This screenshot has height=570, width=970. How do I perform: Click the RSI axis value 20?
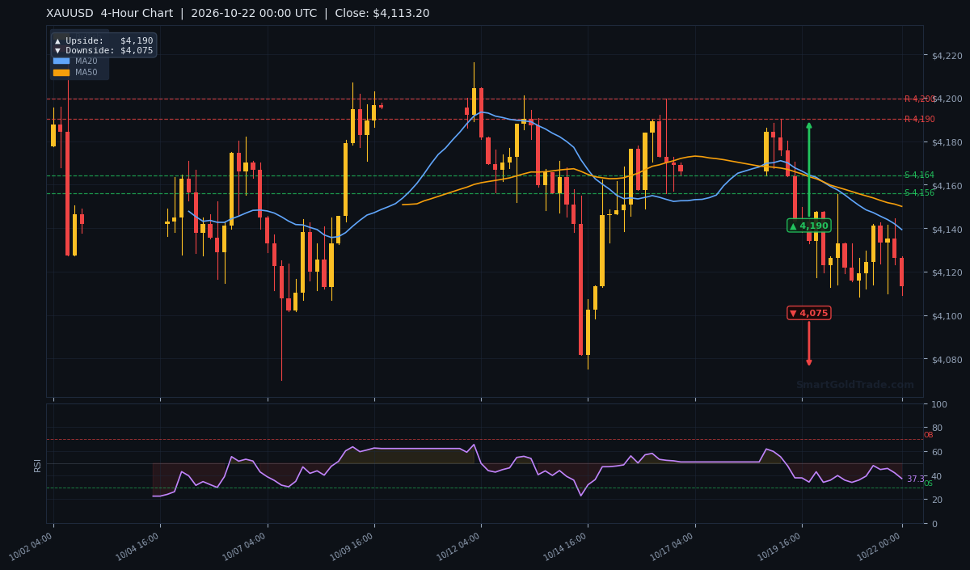(936, 500)
